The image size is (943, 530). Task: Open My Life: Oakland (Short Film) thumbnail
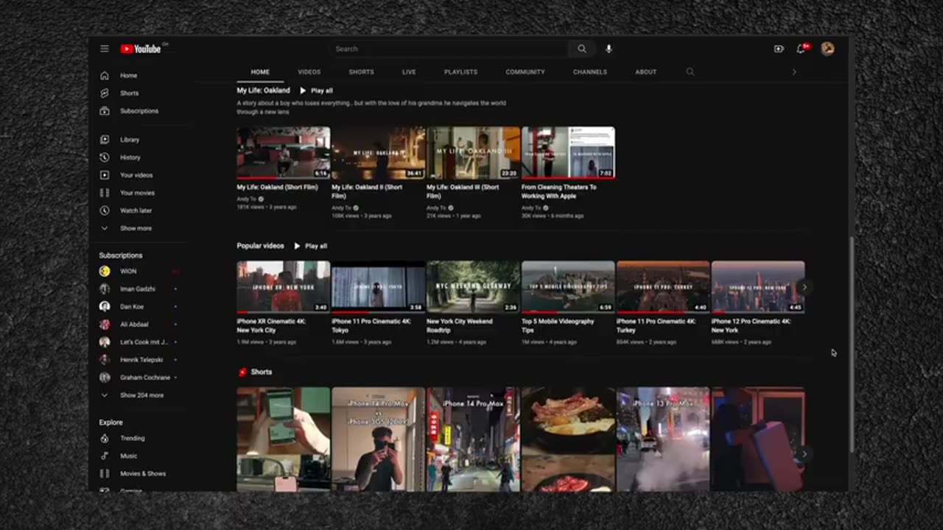tap(284, 152)
